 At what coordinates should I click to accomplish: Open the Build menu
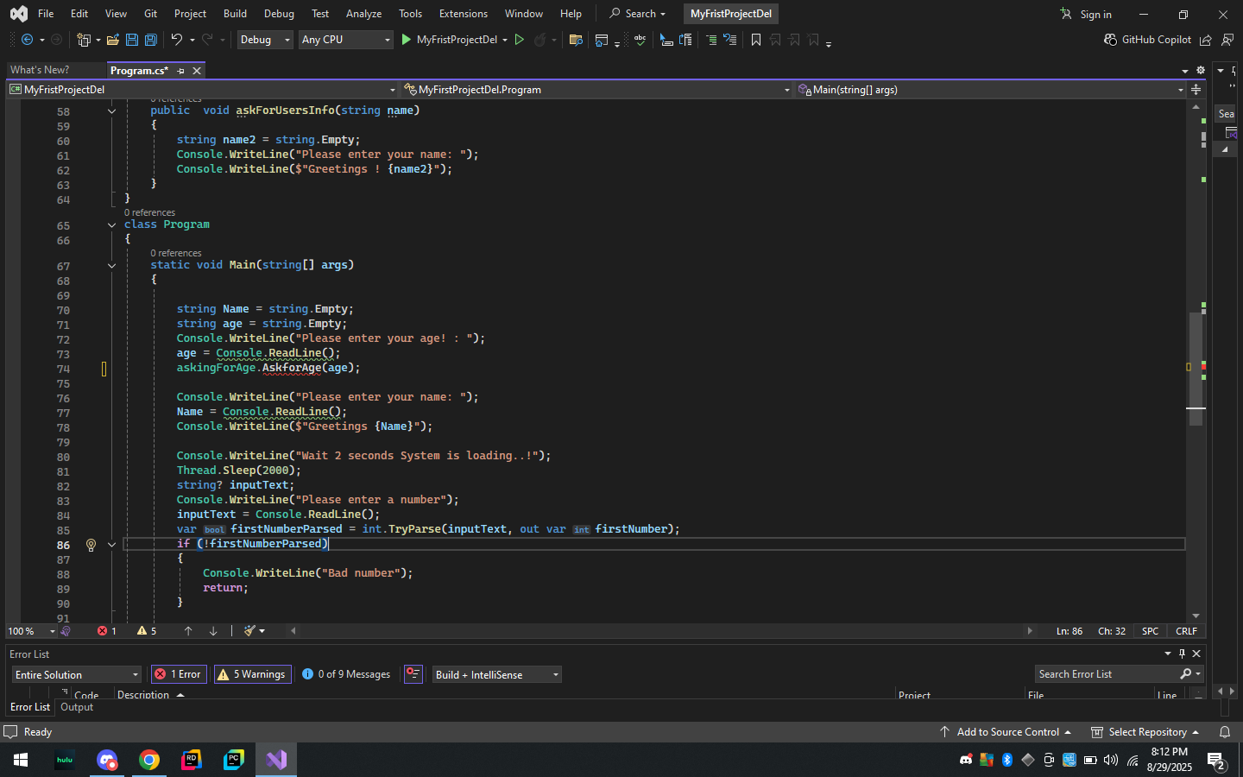[x=235, y=14]
